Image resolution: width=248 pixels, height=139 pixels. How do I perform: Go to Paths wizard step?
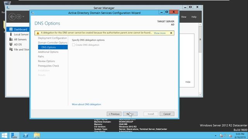[x=41, y=56]
